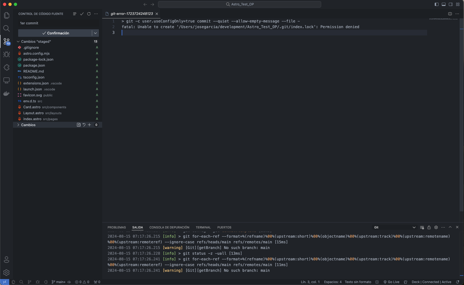Open editor more actions ellipsis

click(x=457, y=14)
